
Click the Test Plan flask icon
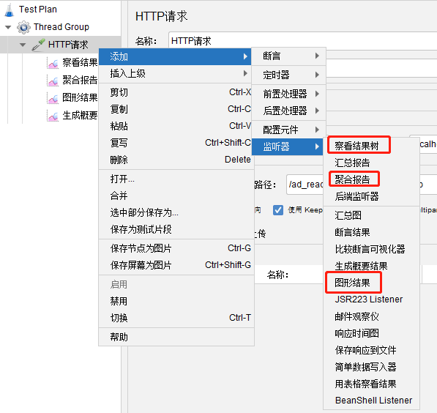(x=9, y=10)
